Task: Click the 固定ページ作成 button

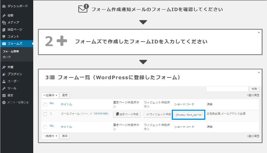Action: point(127,114)
